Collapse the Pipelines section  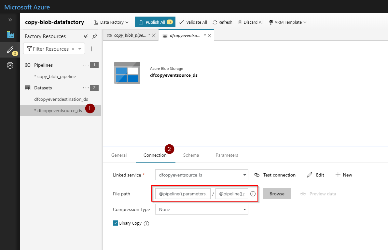click(43, 65)
